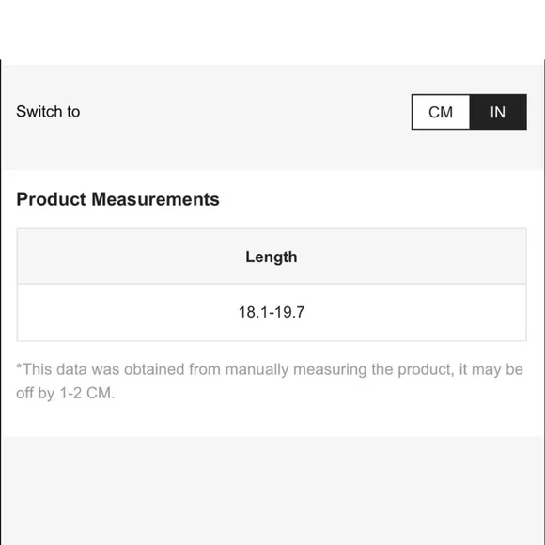This screenshot has width=545, height=545.
Task: Click the word Measurements in heading
Action: tap(155, 199)
